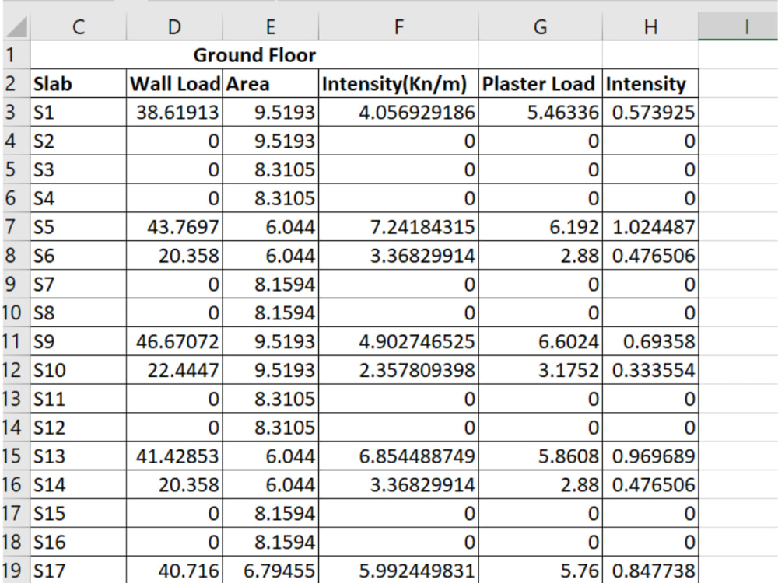Click cell with value 3.1752
Image resolution: width=778 pixels, height=583 pixels.
pyautogui.click(x=541, y=370)
